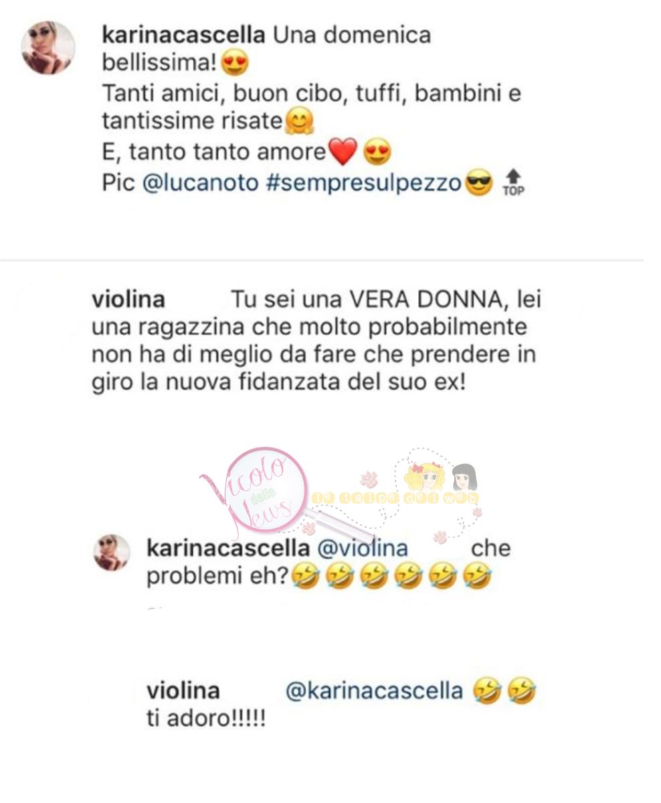Open the @violina mention in the reply
This screenshot has width=661, height=803.
click(363, 549)
